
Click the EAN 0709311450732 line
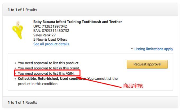[x=51, y=31]
